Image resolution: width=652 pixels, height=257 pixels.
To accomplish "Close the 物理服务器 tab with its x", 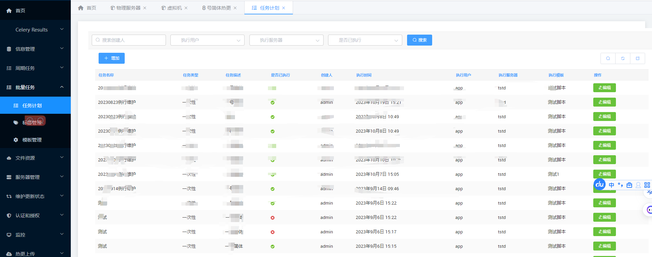I will (x=145, y=8).
